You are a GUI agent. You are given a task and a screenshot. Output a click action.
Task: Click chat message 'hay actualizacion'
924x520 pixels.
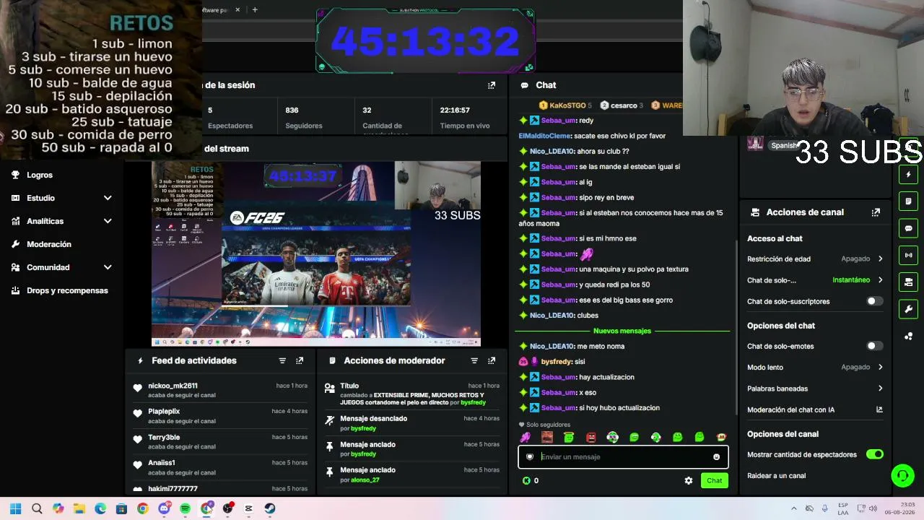coord(606,377)
